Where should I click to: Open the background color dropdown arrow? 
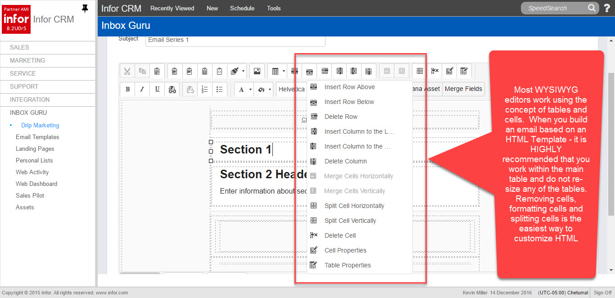(270, 89)
